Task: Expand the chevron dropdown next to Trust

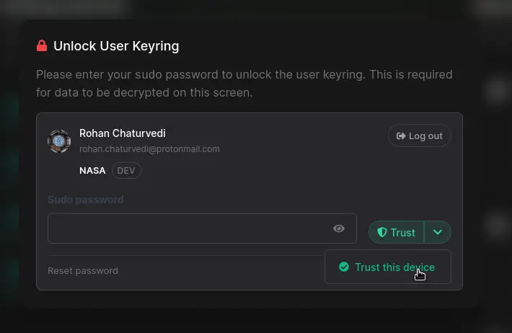Action: tap(438, 232)
